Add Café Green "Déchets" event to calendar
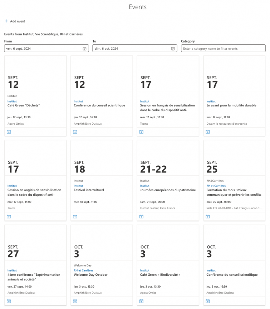The height and width of the screenshot is (309, 270). (9, 132)
